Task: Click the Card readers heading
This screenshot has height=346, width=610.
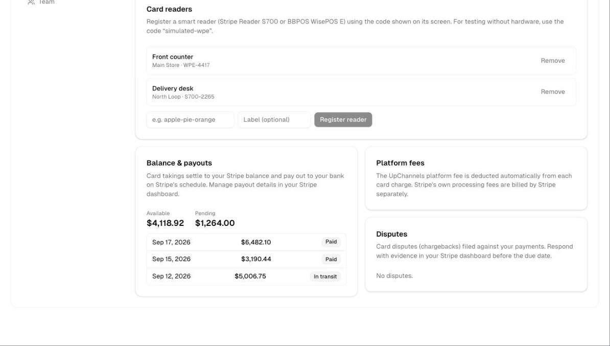Action: coord(169,9)
